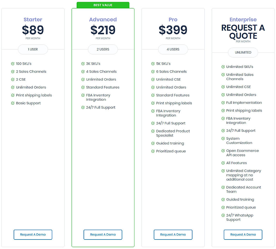Click the checkmark next to 24/7 Full Support on Advanced

(83, 107)
